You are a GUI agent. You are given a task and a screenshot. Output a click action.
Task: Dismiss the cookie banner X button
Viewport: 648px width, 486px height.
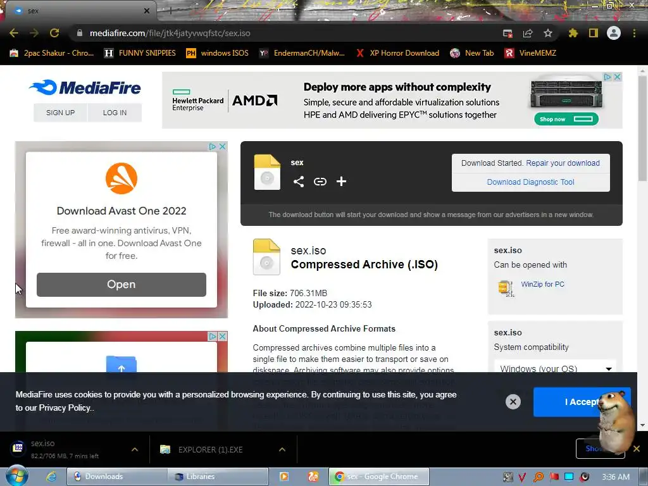[513, 402]
